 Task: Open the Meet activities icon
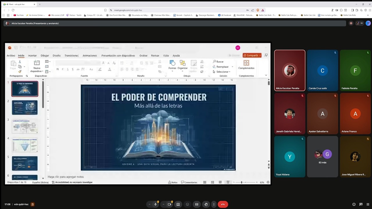coord(368,204)
